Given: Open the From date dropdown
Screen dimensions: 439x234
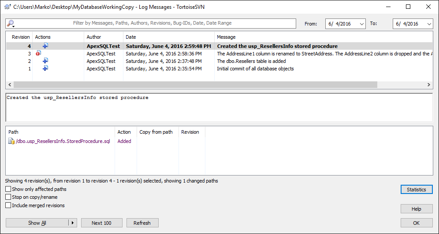Looking at the screenshot, I should pos(362,24).
